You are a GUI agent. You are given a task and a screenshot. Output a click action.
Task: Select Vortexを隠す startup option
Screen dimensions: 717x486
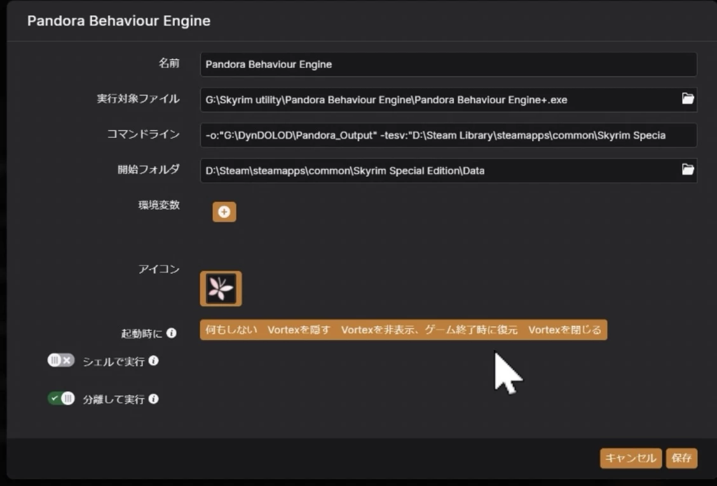(299, 330)
